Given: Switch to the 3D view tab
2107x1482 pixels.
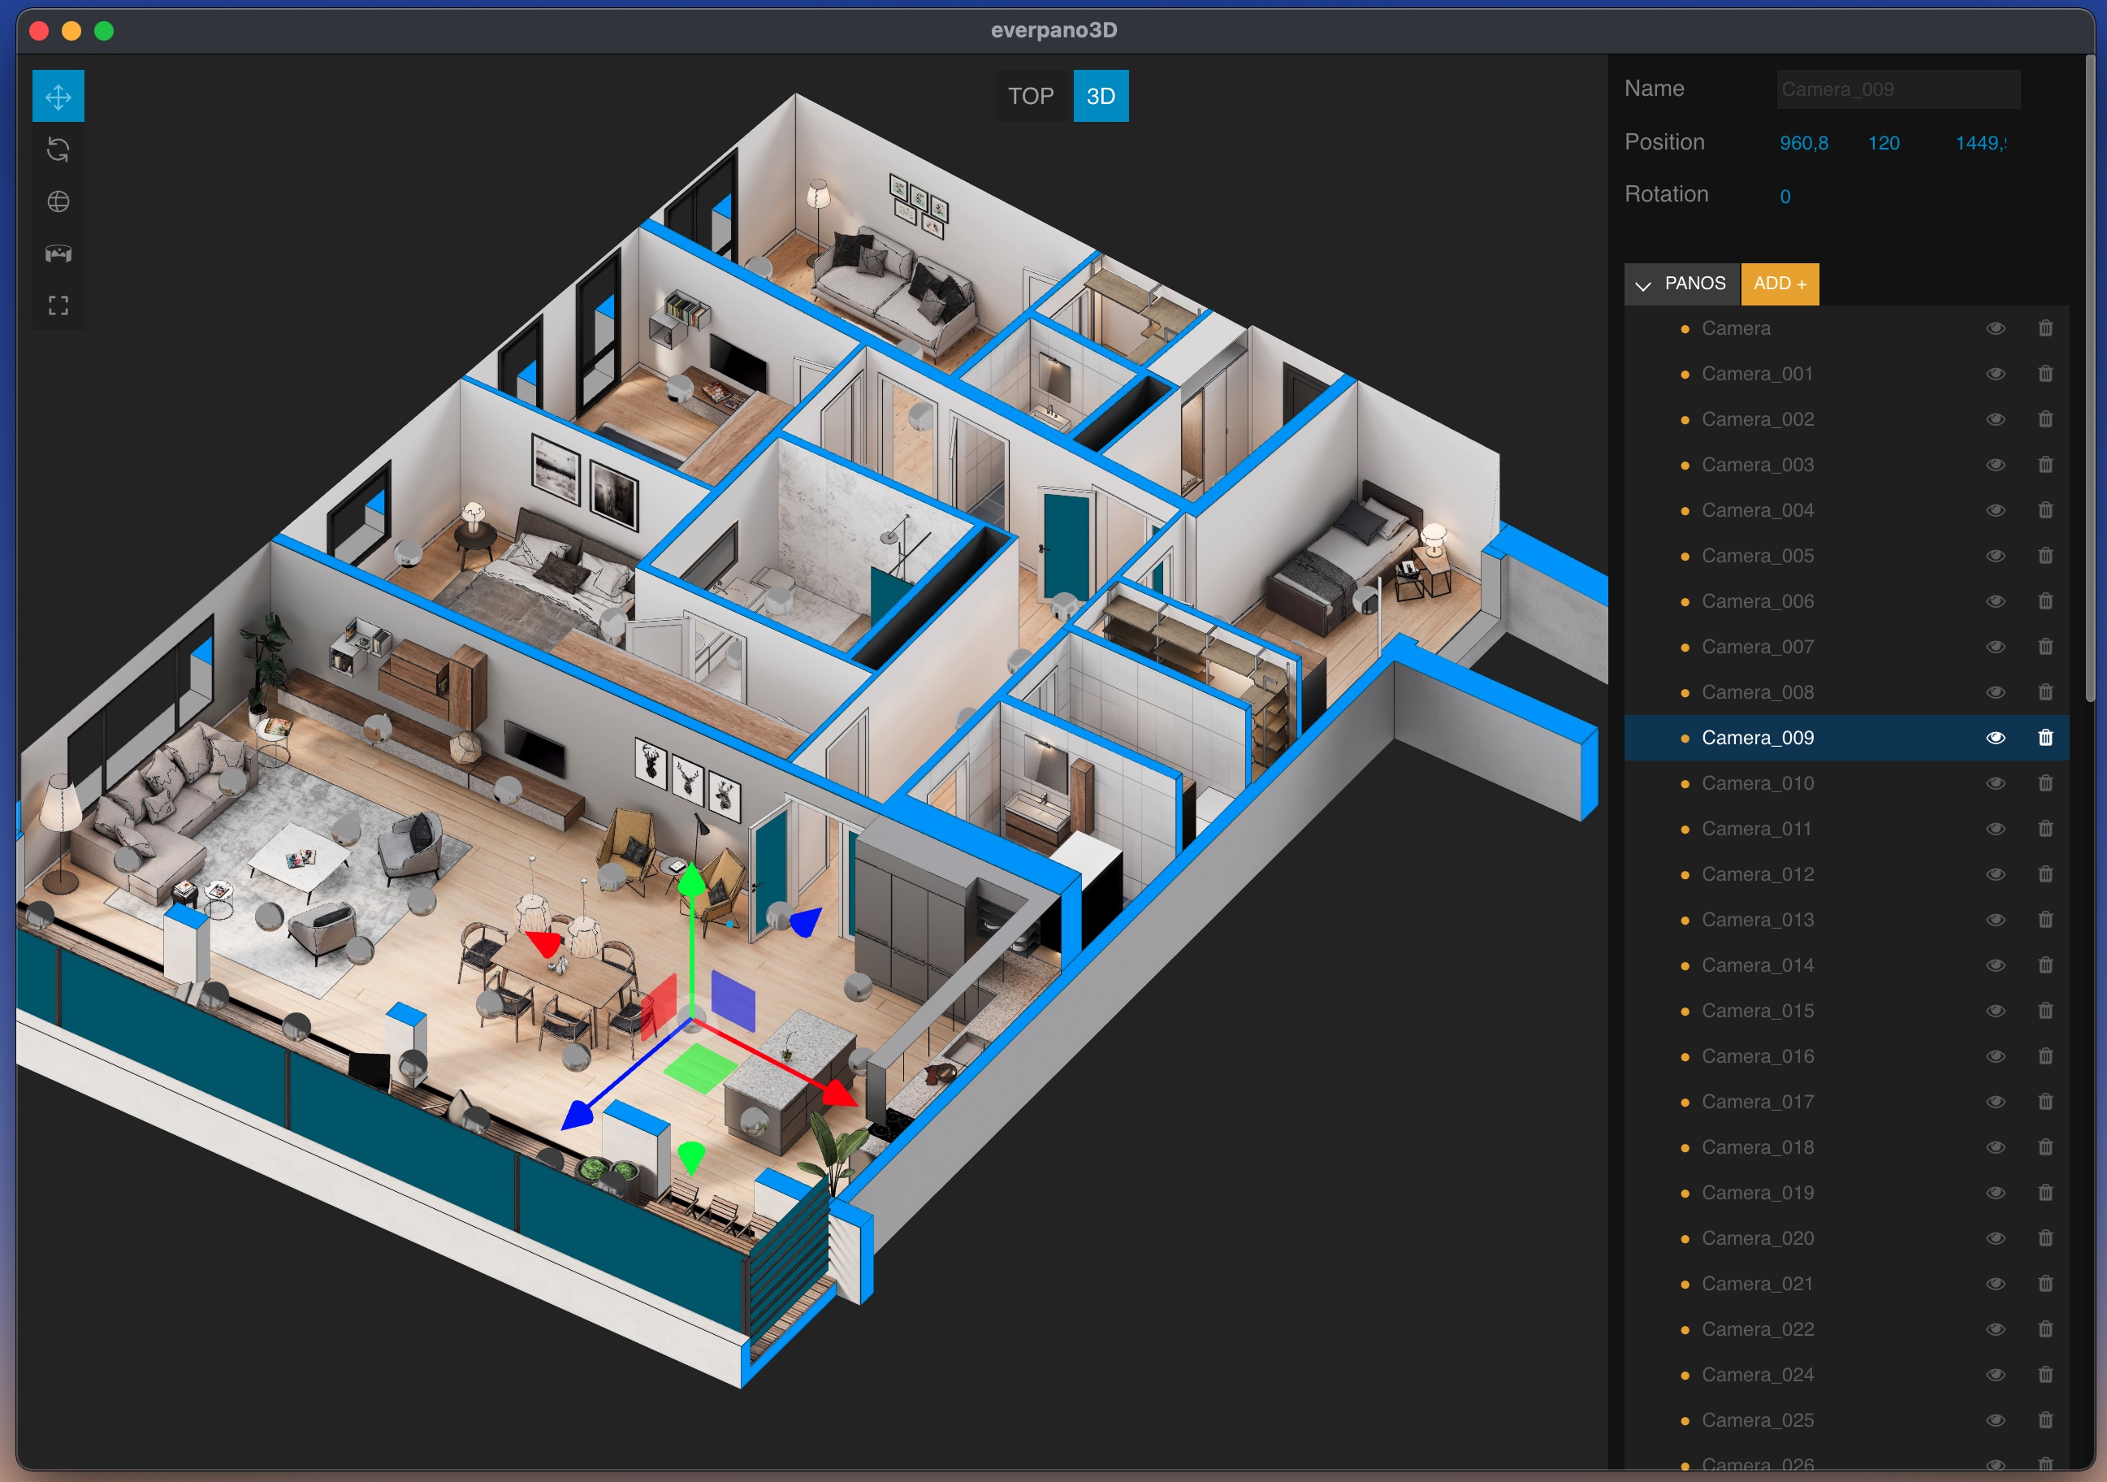Looking at the screenshot, I should coord(1101,97).
